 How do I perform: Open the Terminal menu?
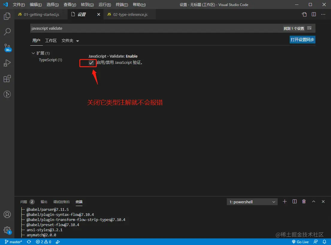pos(122,5)
